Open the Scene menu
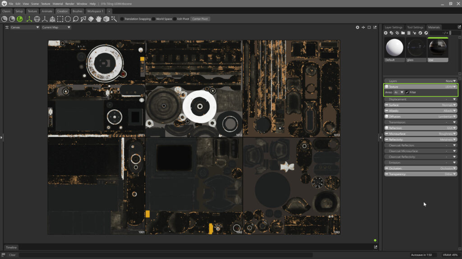Image resolution: width=462 pixels, height=259 pixels. click(x=35, y=4)
